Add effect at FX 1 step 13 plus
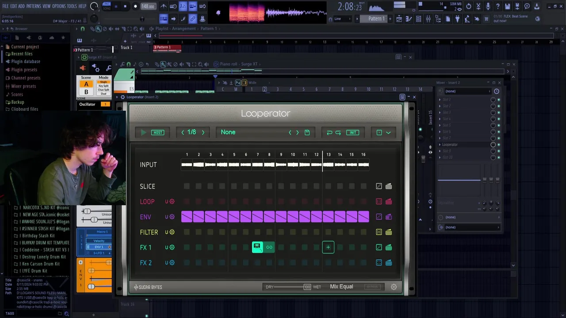The image size is (566, 318). (x=328, y=247)
